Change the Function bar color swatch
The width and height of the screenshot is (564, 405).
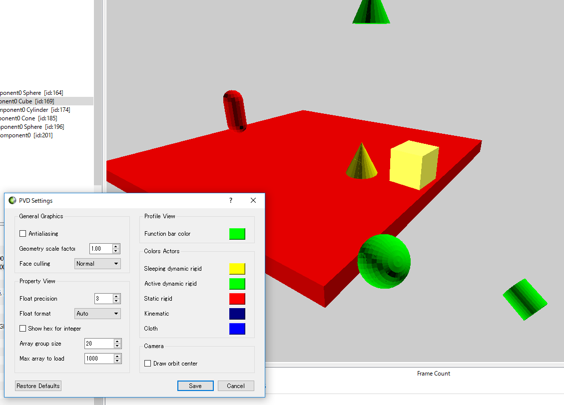[x=237, y=234]
